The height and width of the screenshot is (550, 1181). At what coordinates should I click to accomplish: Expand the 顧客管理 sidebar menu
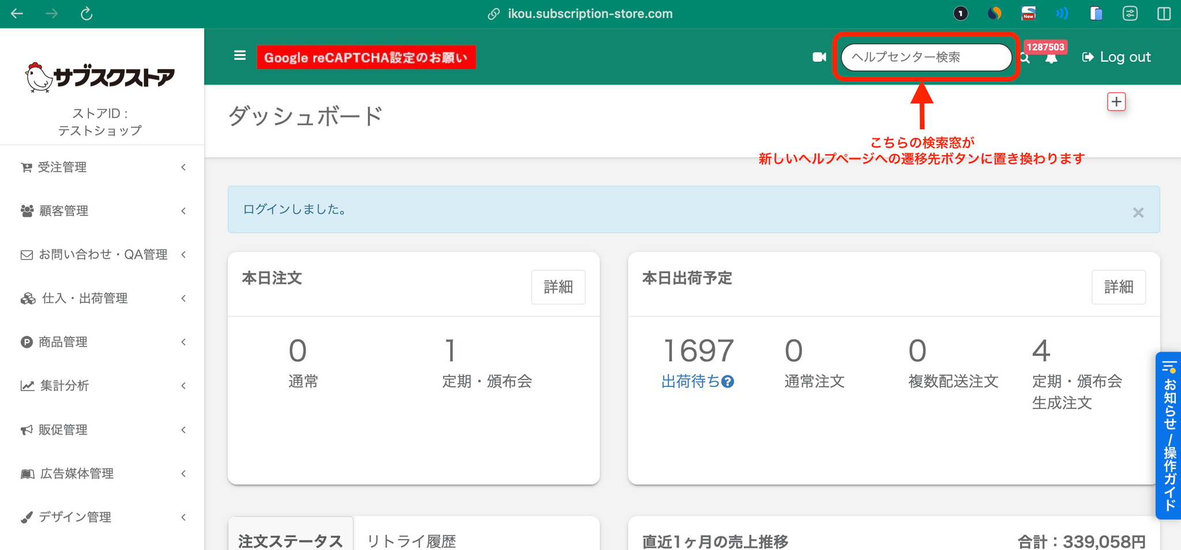[102, 211]
